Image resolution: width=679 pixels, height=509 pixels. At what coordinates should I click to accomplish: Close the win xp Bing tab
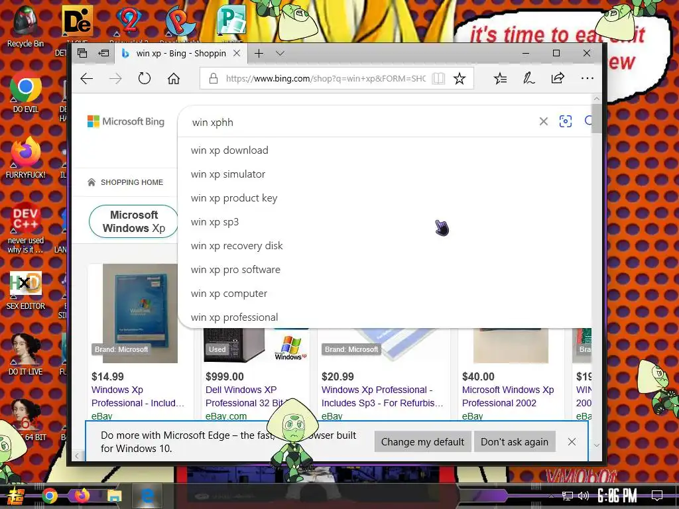click(x=237, y=53)
